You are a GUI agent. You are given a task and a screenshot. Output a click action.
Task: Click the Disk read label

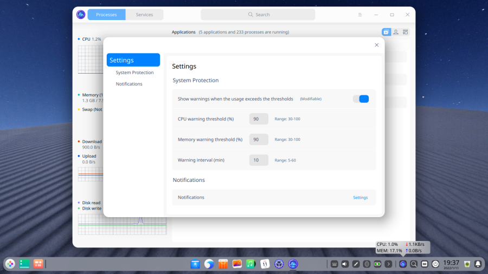[91, 203]
